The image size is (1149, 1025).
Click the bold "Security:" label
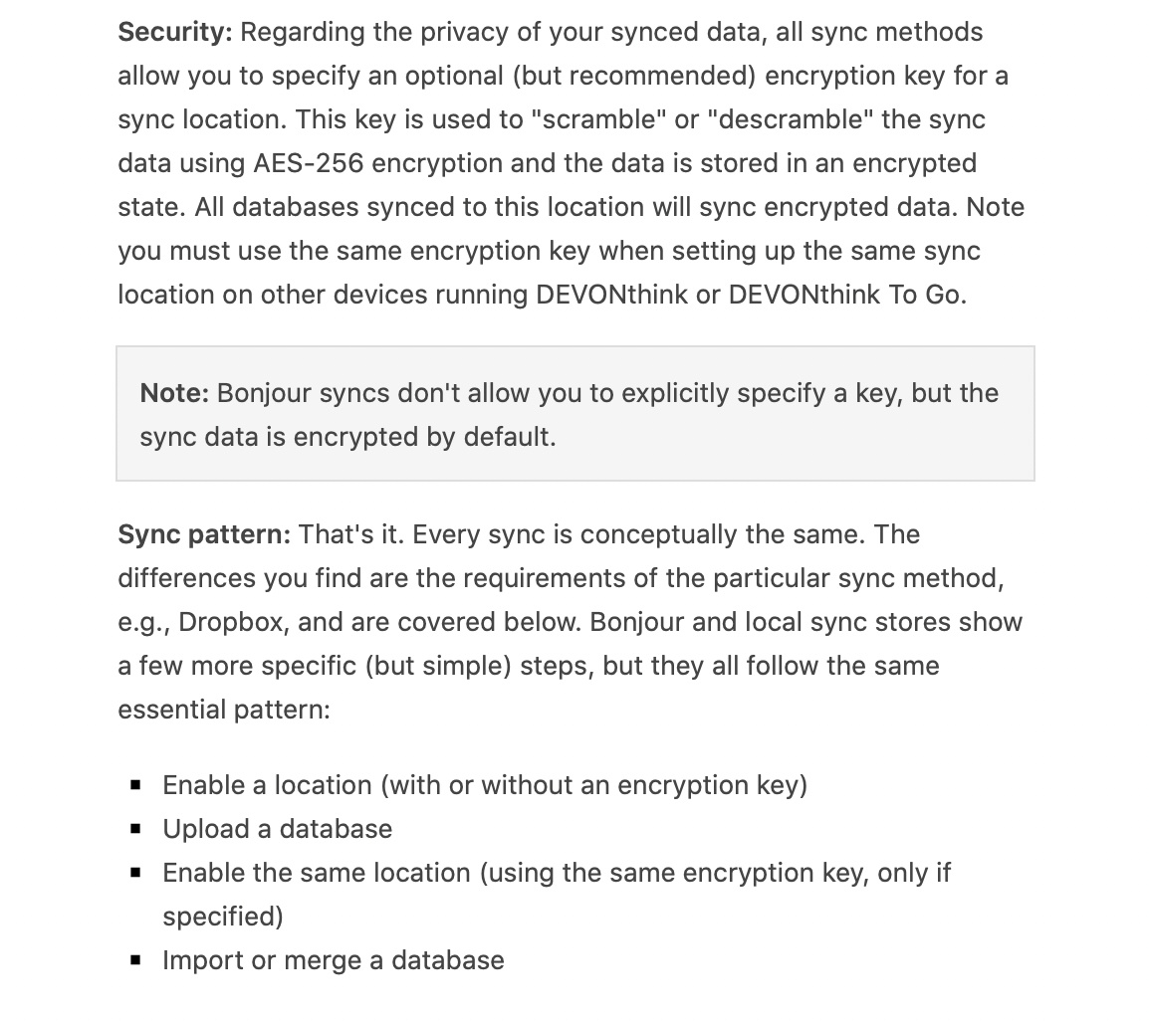tap(174, 32)
